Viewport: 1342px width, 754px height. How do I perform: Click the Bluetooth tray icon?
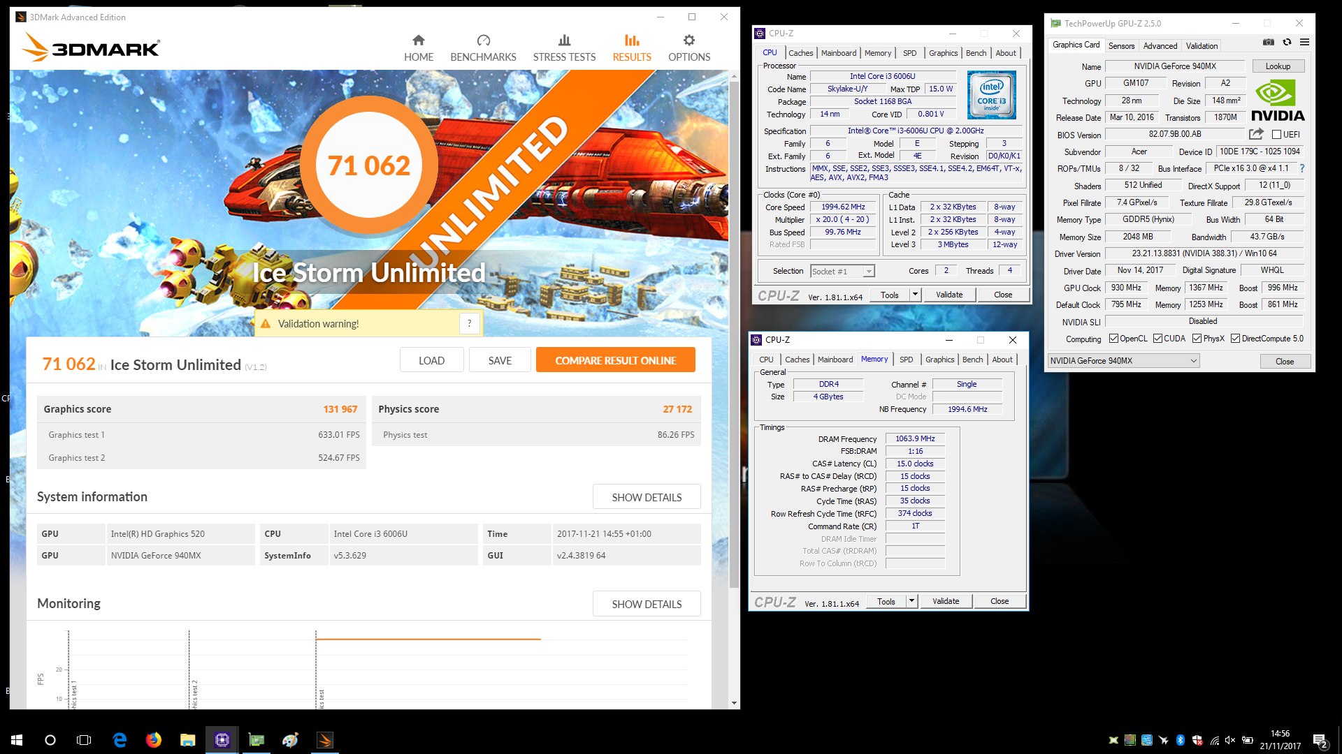pos(1181,740)
